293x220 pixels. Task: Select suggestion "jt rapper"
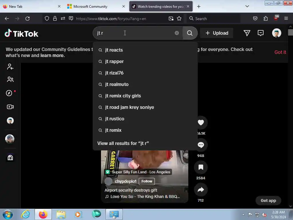click(145, 61)
